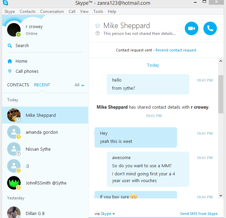The image size is (226, 218).
Task: Switch to the CONTACTS tab
Action: coord(18,85)
